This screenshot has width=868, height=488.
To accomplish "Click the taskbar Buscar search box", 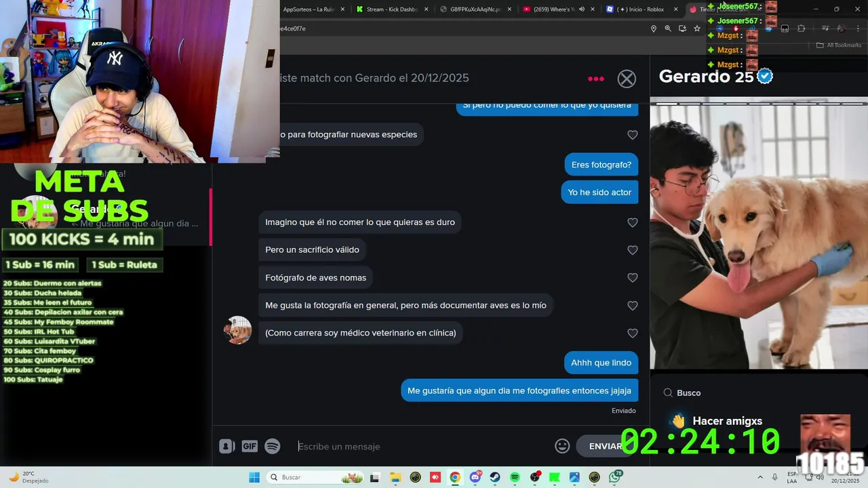I will click(316, 477).
